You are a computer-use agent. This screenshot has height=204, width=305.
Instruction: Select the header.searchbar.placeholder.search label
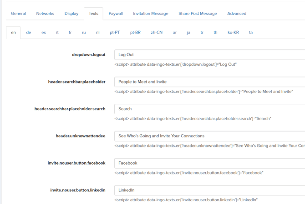point(70,109)
